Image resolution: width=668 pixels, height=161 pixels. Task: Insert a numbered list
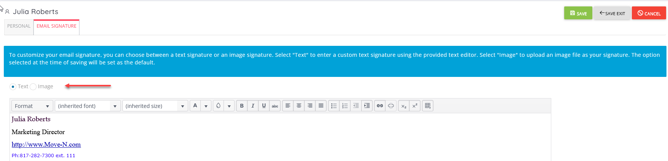coord(345,106)
